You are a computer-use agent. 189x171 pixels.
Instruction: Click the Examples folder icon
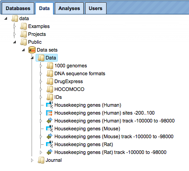point(23,26)
